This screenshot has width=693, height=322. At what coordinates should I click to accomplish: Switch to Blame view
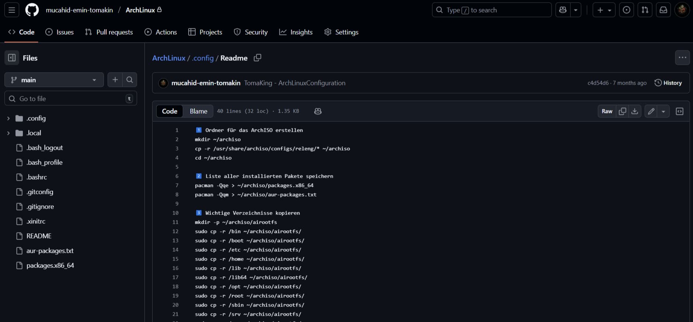click(x=199, y=111)
